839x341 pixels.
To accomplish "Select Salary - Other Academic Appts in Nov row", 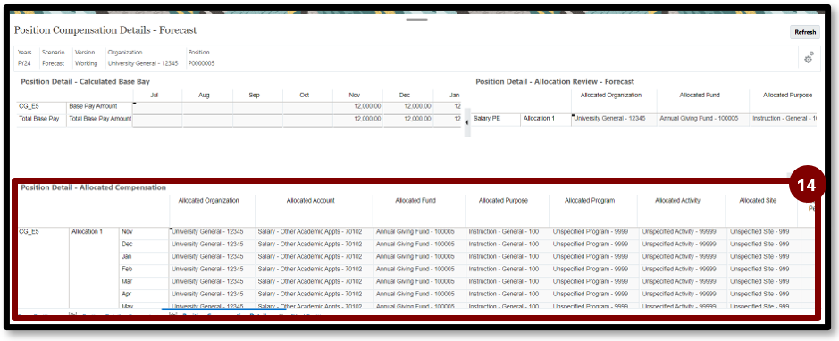I will [315, 232].
